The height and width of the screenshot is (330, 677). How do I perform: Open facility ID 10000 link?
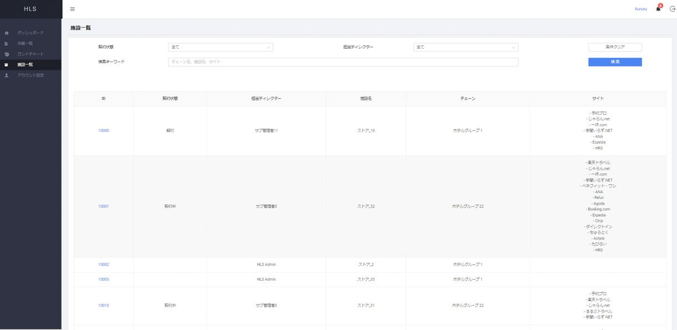pos(103,131)
